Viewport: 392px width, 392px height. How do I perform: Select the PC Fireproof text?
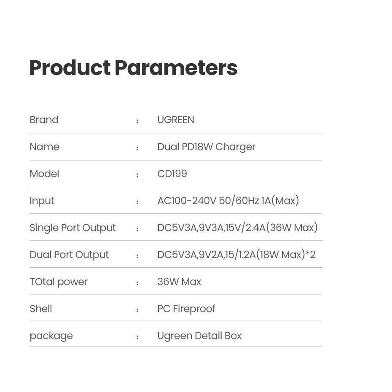[186, 309]
